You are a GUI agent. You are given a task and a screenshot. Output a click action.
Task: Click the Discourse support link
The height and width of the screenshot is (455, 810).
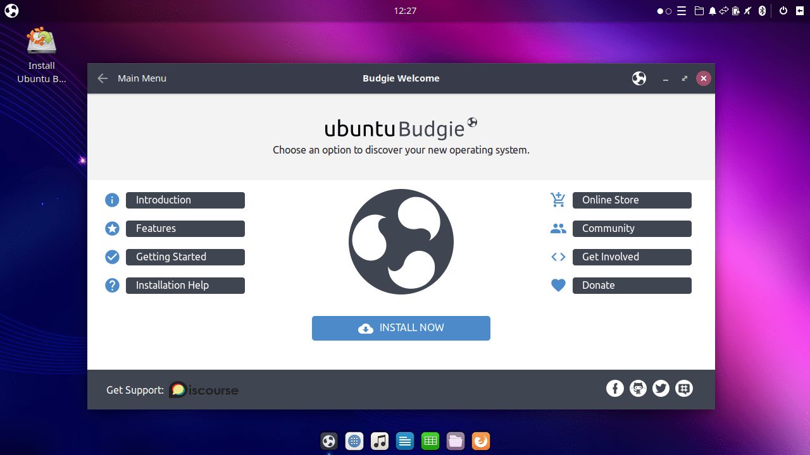pyautogui.click(x=204, y=389)
